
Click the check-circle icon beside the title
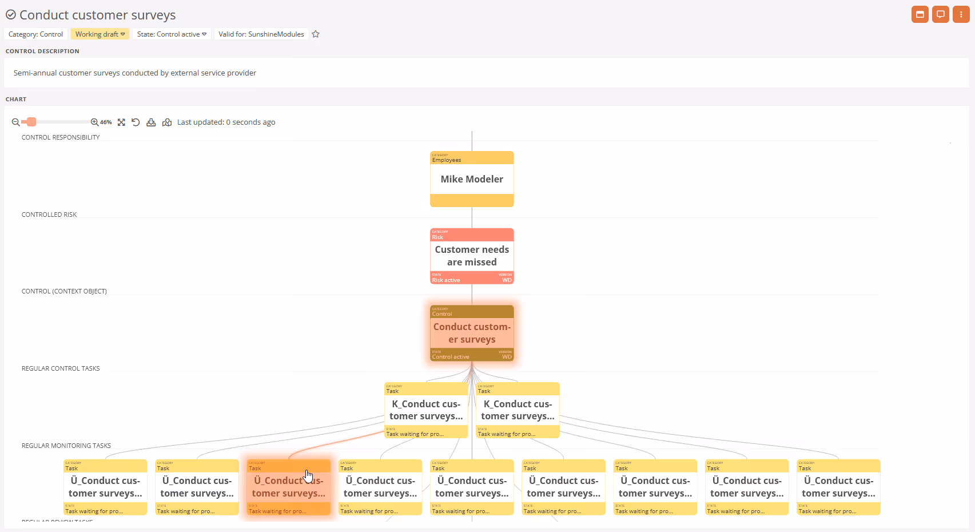[11, 15]
